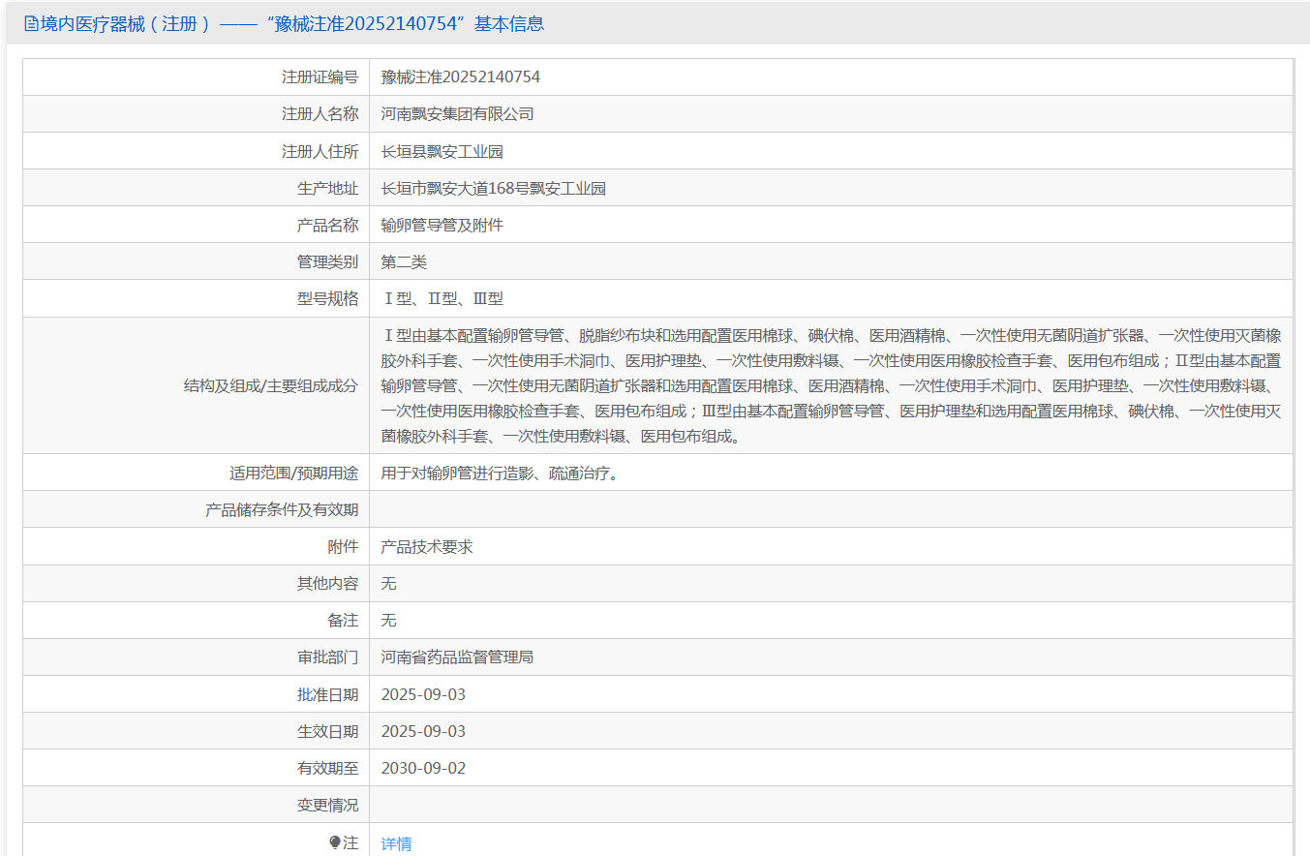
Task: Select the approving authority 河南省药品监督管理局
Action: point(457,657)
